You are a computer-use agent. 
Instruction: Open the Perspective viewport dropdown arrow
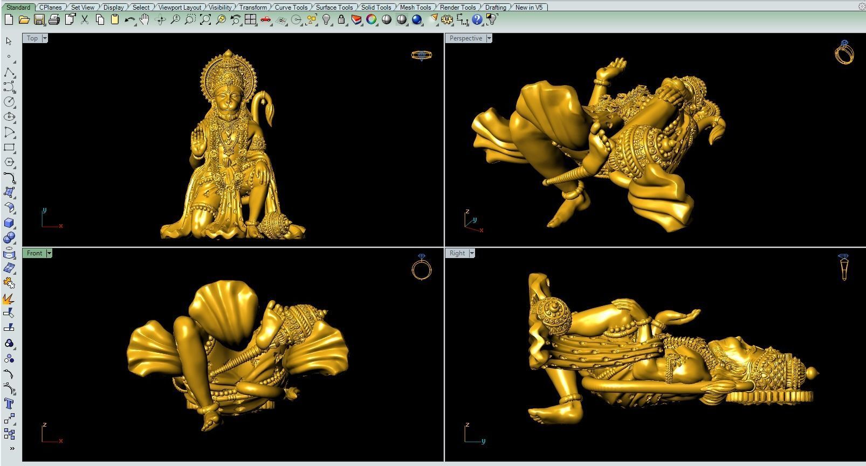coord(489,38)
